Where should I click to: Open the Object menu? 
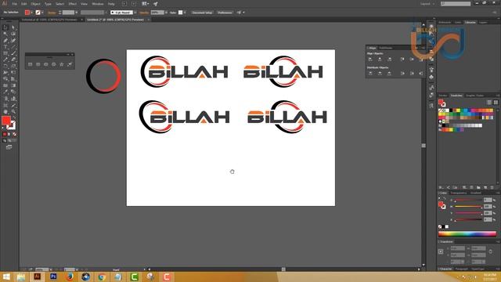[35, 4]
